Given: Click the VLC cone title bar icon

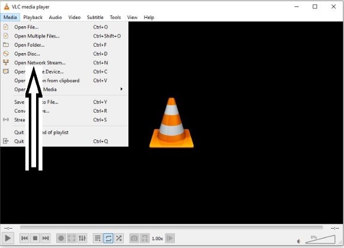Looking at the screenshot, I should click(7, 7).
